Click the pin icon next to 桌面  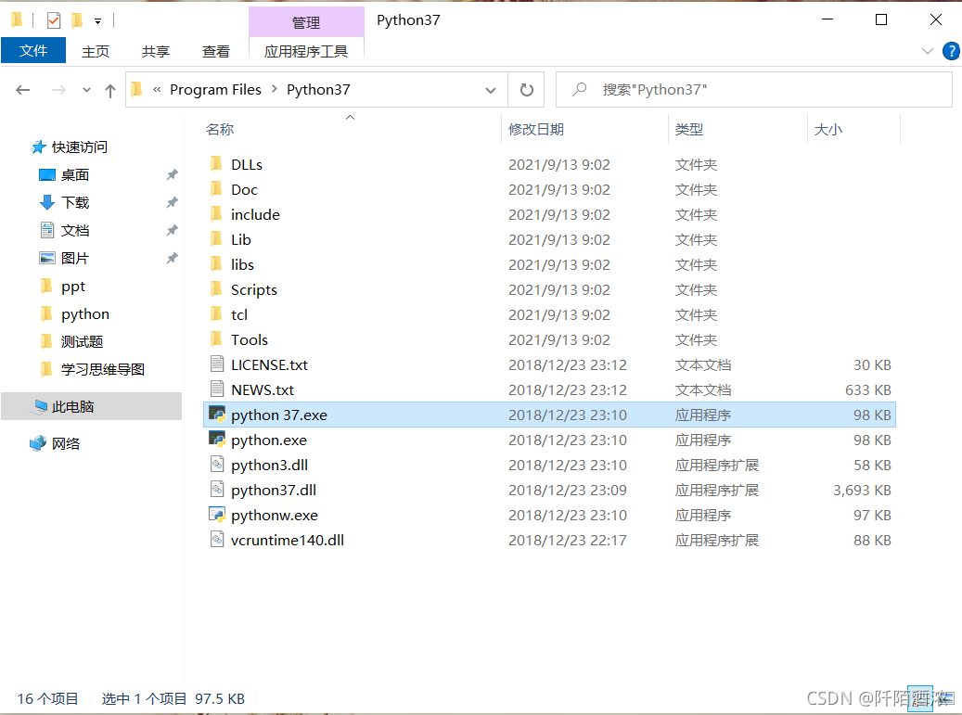tap(172, 174)
